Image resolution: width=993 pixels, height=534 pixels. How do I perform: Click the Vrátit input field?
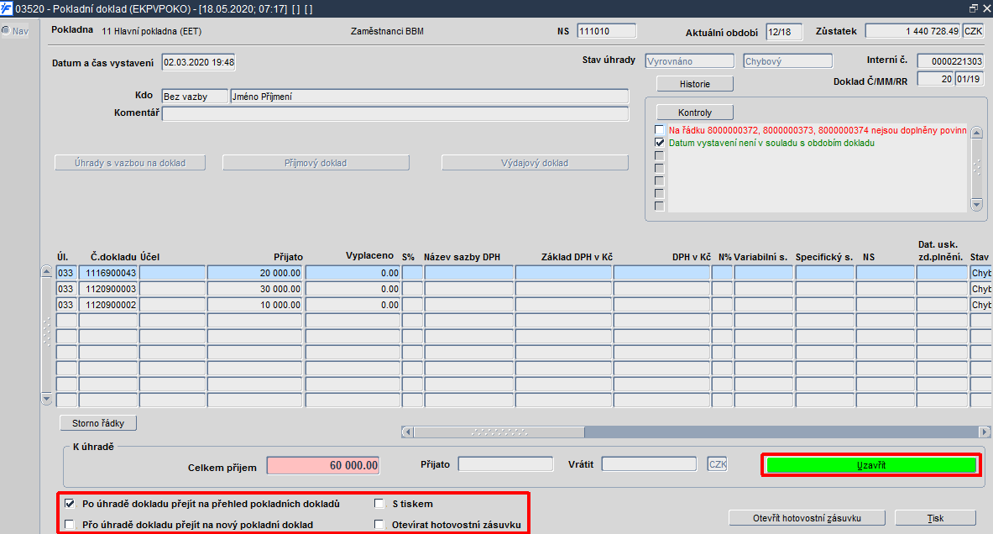[649, 464]
